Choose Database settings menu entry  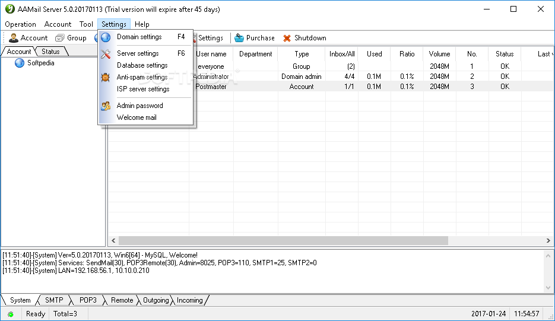click(146, 65)
